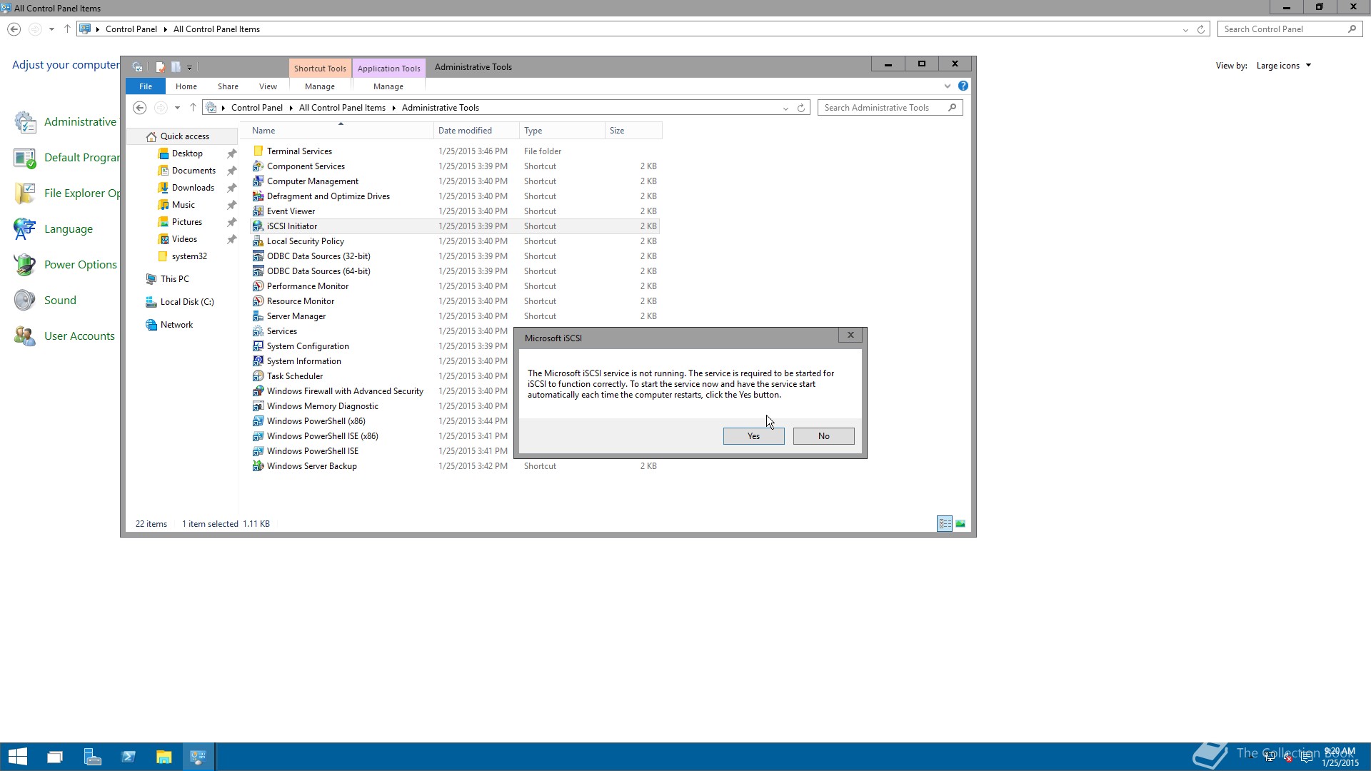Open Power Options in Control Panel
Image resolution: width=1371 pixels, height=771 pixels.
80,265
